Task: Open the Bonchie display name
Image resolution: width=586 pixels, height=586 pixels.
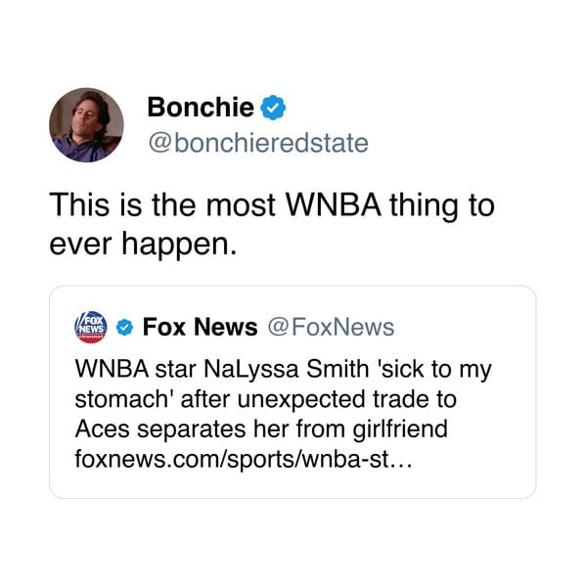Action: tap(201, 108)
